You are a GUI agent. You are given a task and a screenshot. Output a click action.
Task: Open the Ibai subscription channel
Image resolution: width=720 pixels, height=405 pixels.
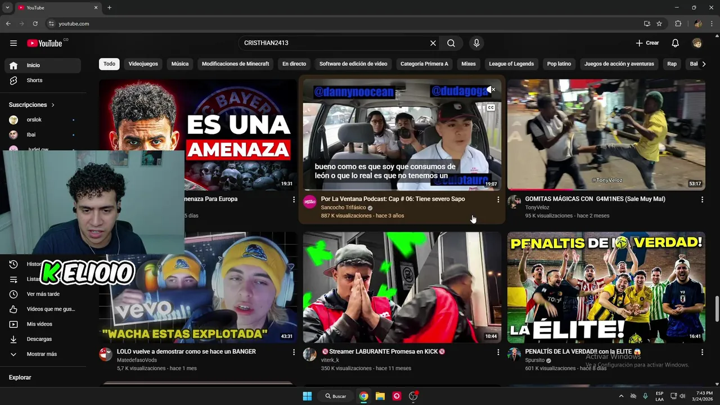(43, 135)
